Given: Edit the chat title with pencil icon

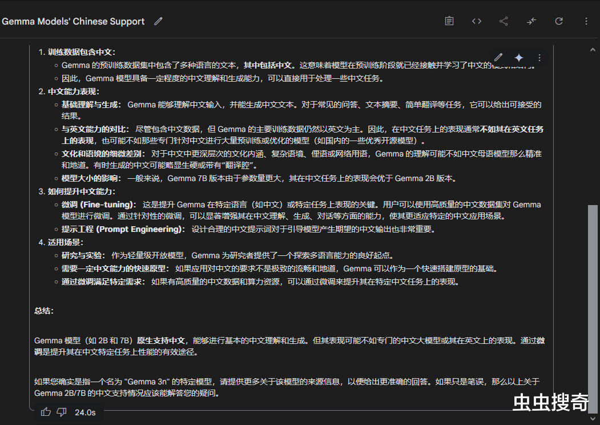Looking at the screenshot, I should (158, 22).
